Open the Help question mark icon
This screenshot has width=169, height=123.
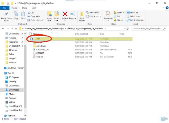[x=167, y=8]
